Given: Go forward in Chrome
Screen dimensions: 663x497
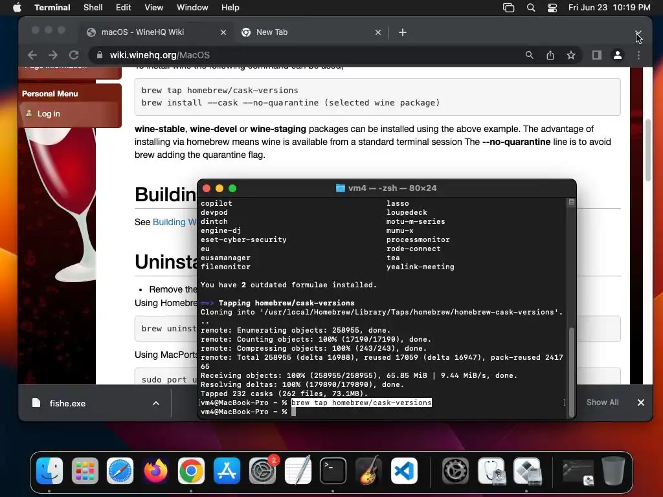Looking at the screenshot, I should [53, 55].
